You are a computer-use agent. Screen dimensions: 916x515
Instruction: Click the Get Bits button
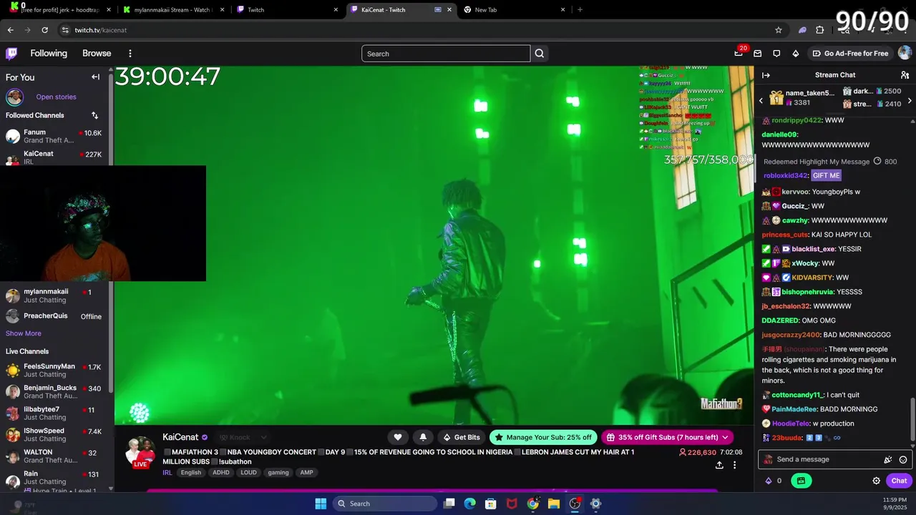[x=460, y=437]
